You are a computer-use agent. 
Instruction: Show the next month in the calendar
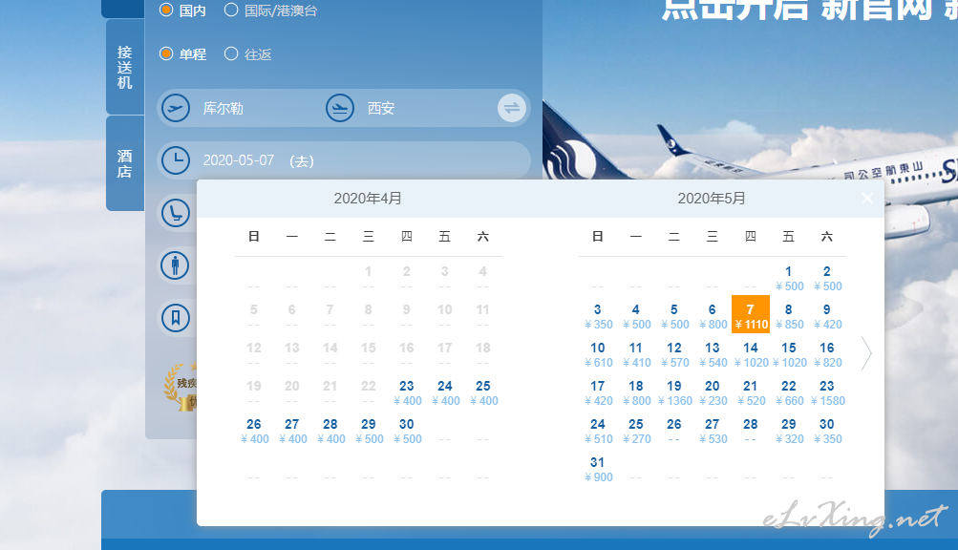[866, 353]
